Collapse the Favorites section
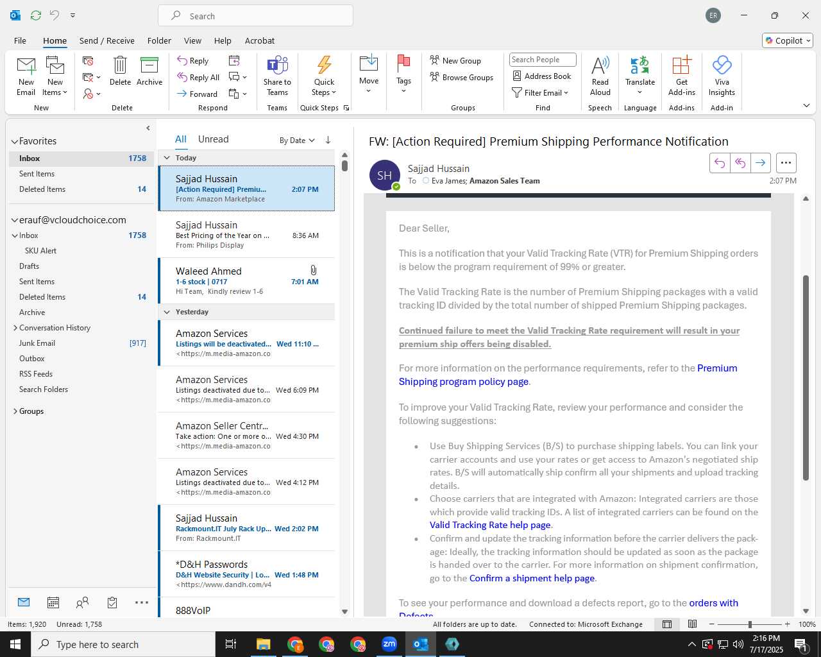821x657 pixels. [x=15, y=141]
